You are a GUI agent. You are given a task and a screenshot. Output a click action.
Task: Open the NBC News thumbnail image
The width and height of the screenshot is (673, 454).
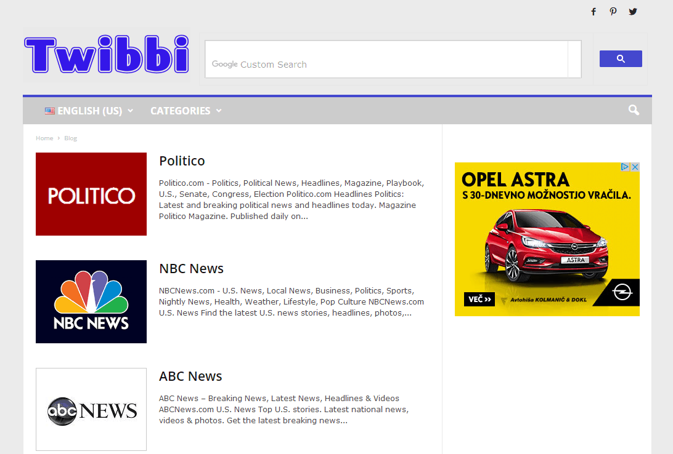click(91, 301)
